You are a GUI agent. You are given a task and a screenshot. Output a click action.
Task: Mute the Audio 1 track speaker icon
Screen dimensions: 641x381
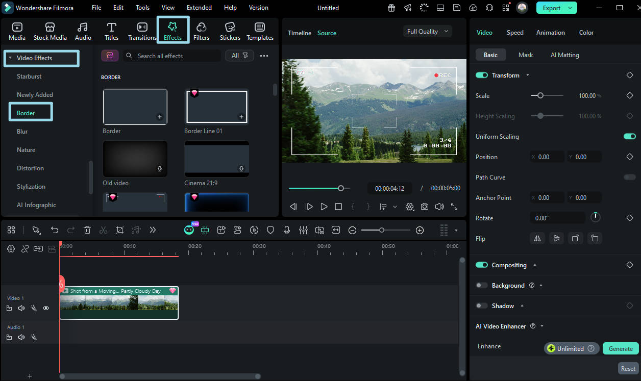(x=21, y=337)
